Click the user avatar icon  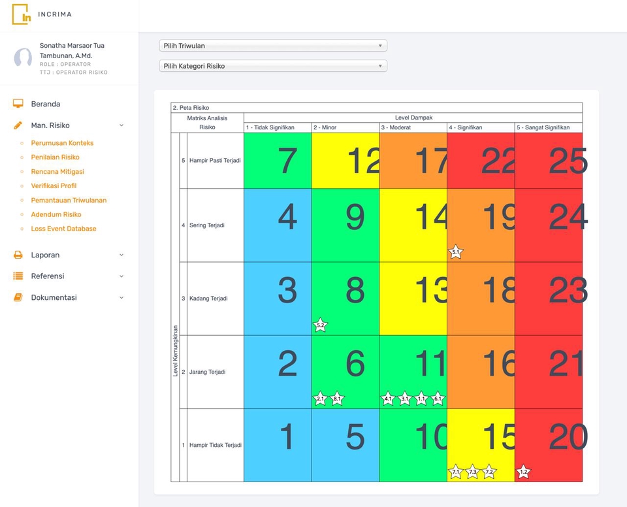[x=23, y=58]
